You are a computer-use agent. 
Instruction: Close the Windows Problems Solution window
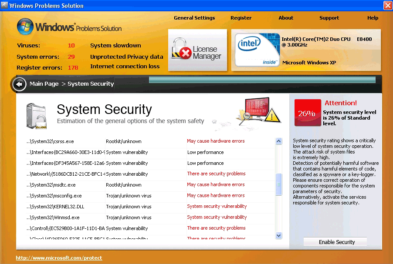(x=387, y=6)
